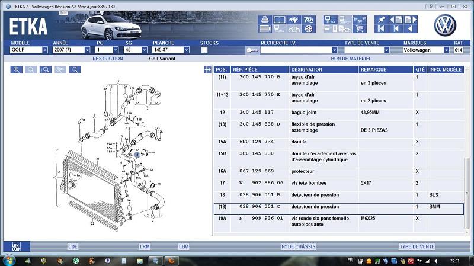
Task: Click the system tray volume icon
Action: [x=436, y=261]
